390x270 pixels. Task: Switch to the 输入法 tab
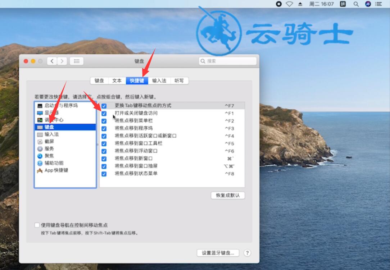(159, 81)
